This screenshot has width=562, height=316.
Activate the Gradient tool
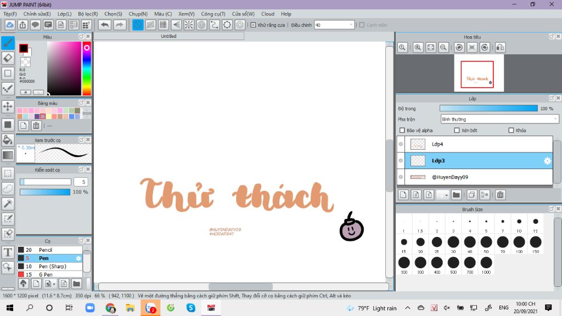click(8, 155)
